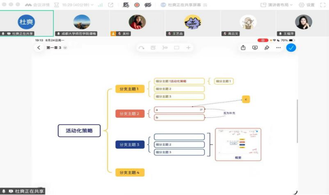Tap the back arrow beside 第一章 3
Viewport: 329px width, 195px height.
pos(39,48)
